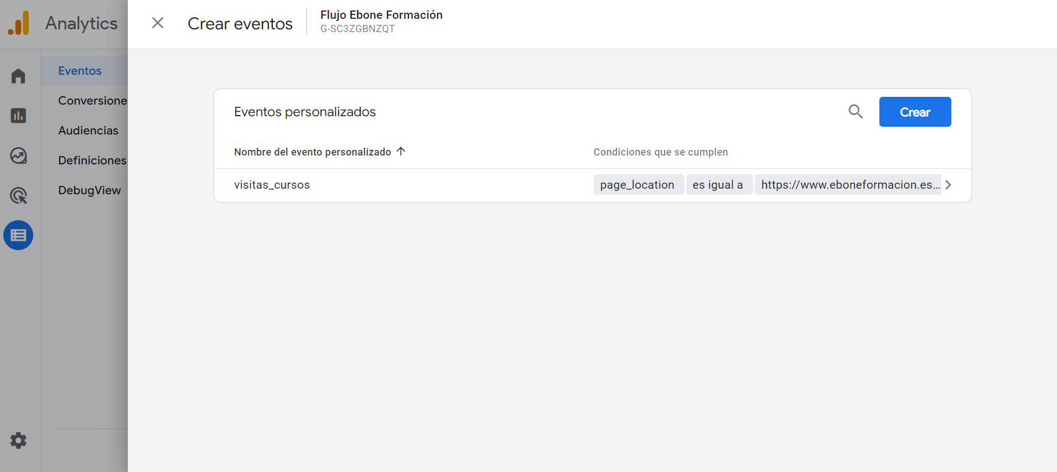This screenshot has height=472, width=1057.
Task: Select the Configure list icon
Action: [18, 236]
